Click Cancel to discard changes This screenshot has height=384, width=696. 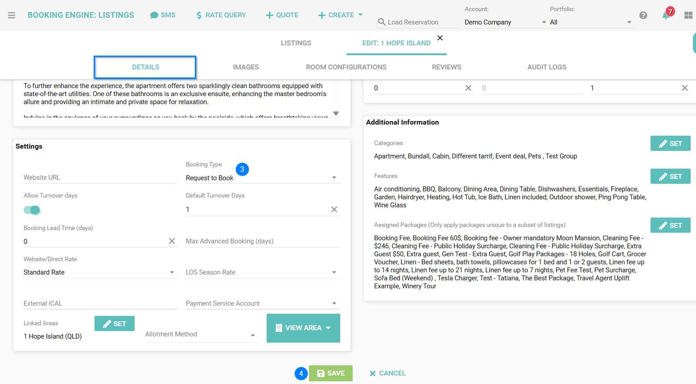(387, 373)
